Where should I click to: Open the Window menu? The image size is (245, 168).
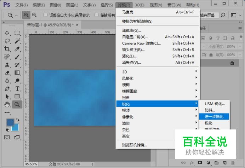point(174,5)
